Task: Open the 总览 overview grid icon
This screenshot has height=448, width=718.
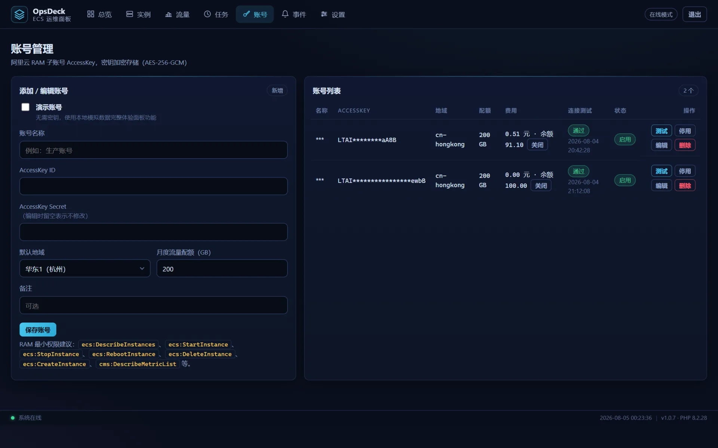Action: [90, 14]
